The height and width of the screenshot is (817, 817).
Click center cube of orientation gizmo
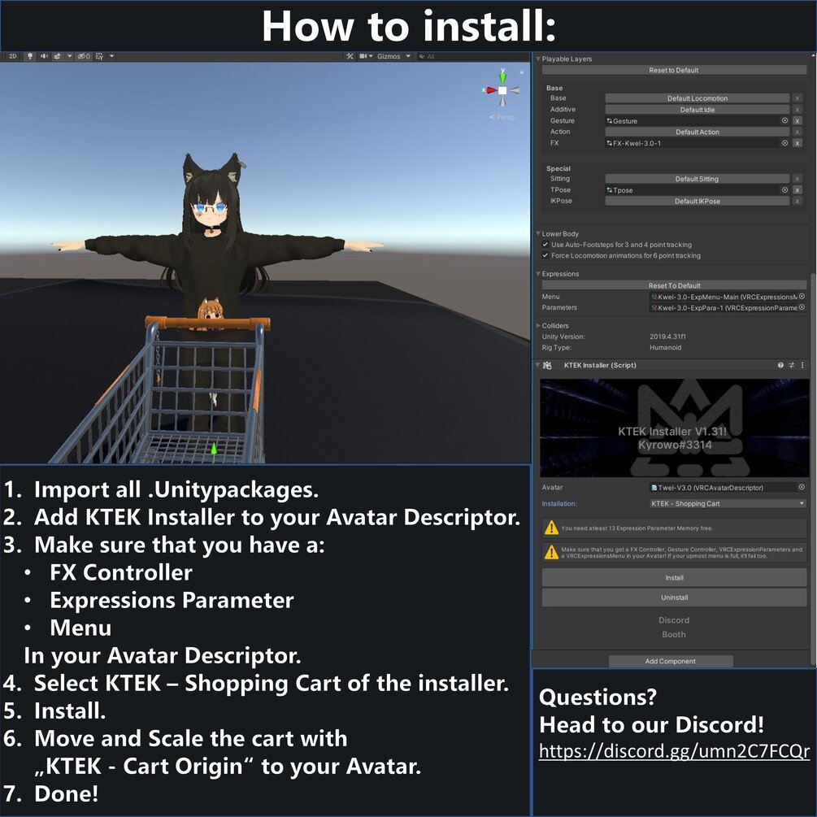tap(502, 90)
